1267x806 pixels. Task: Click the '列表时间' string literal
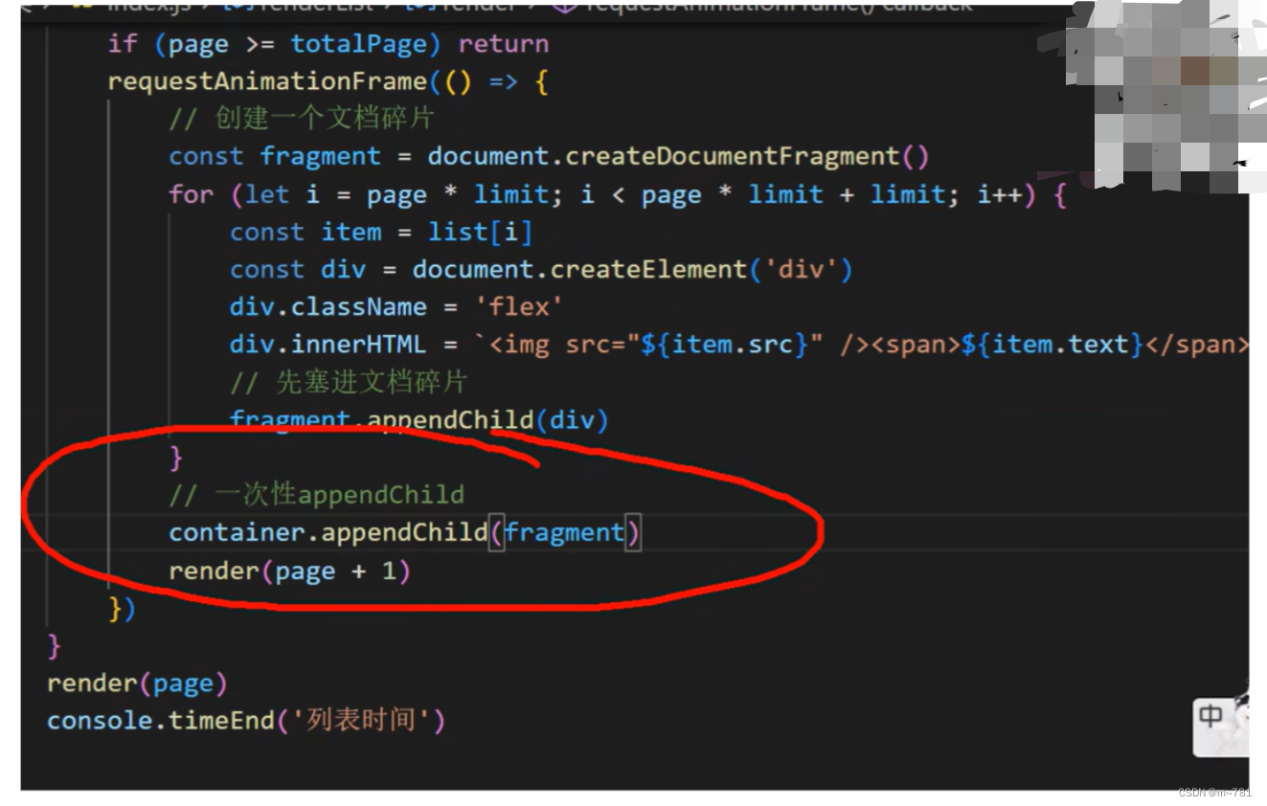(362, 720)
